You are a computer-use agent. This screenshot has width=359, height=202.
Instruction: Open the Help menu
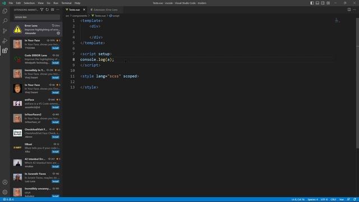point(77,3)
